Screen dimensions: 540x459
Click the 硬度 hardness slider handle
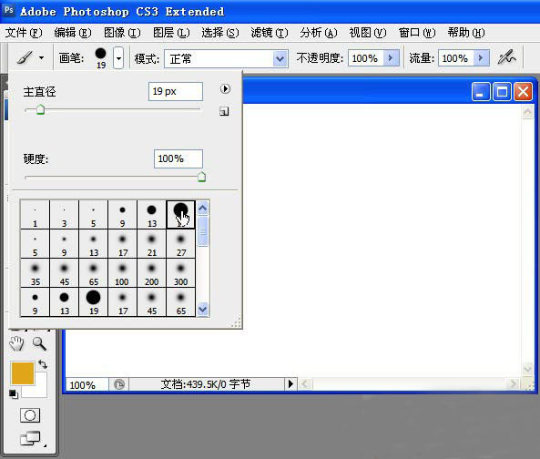(x=202, y=177)
